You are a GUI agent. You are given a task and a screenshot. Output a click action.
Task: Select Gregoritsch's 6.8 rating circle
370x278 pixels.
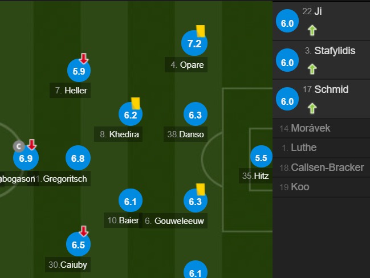point(78,158)
